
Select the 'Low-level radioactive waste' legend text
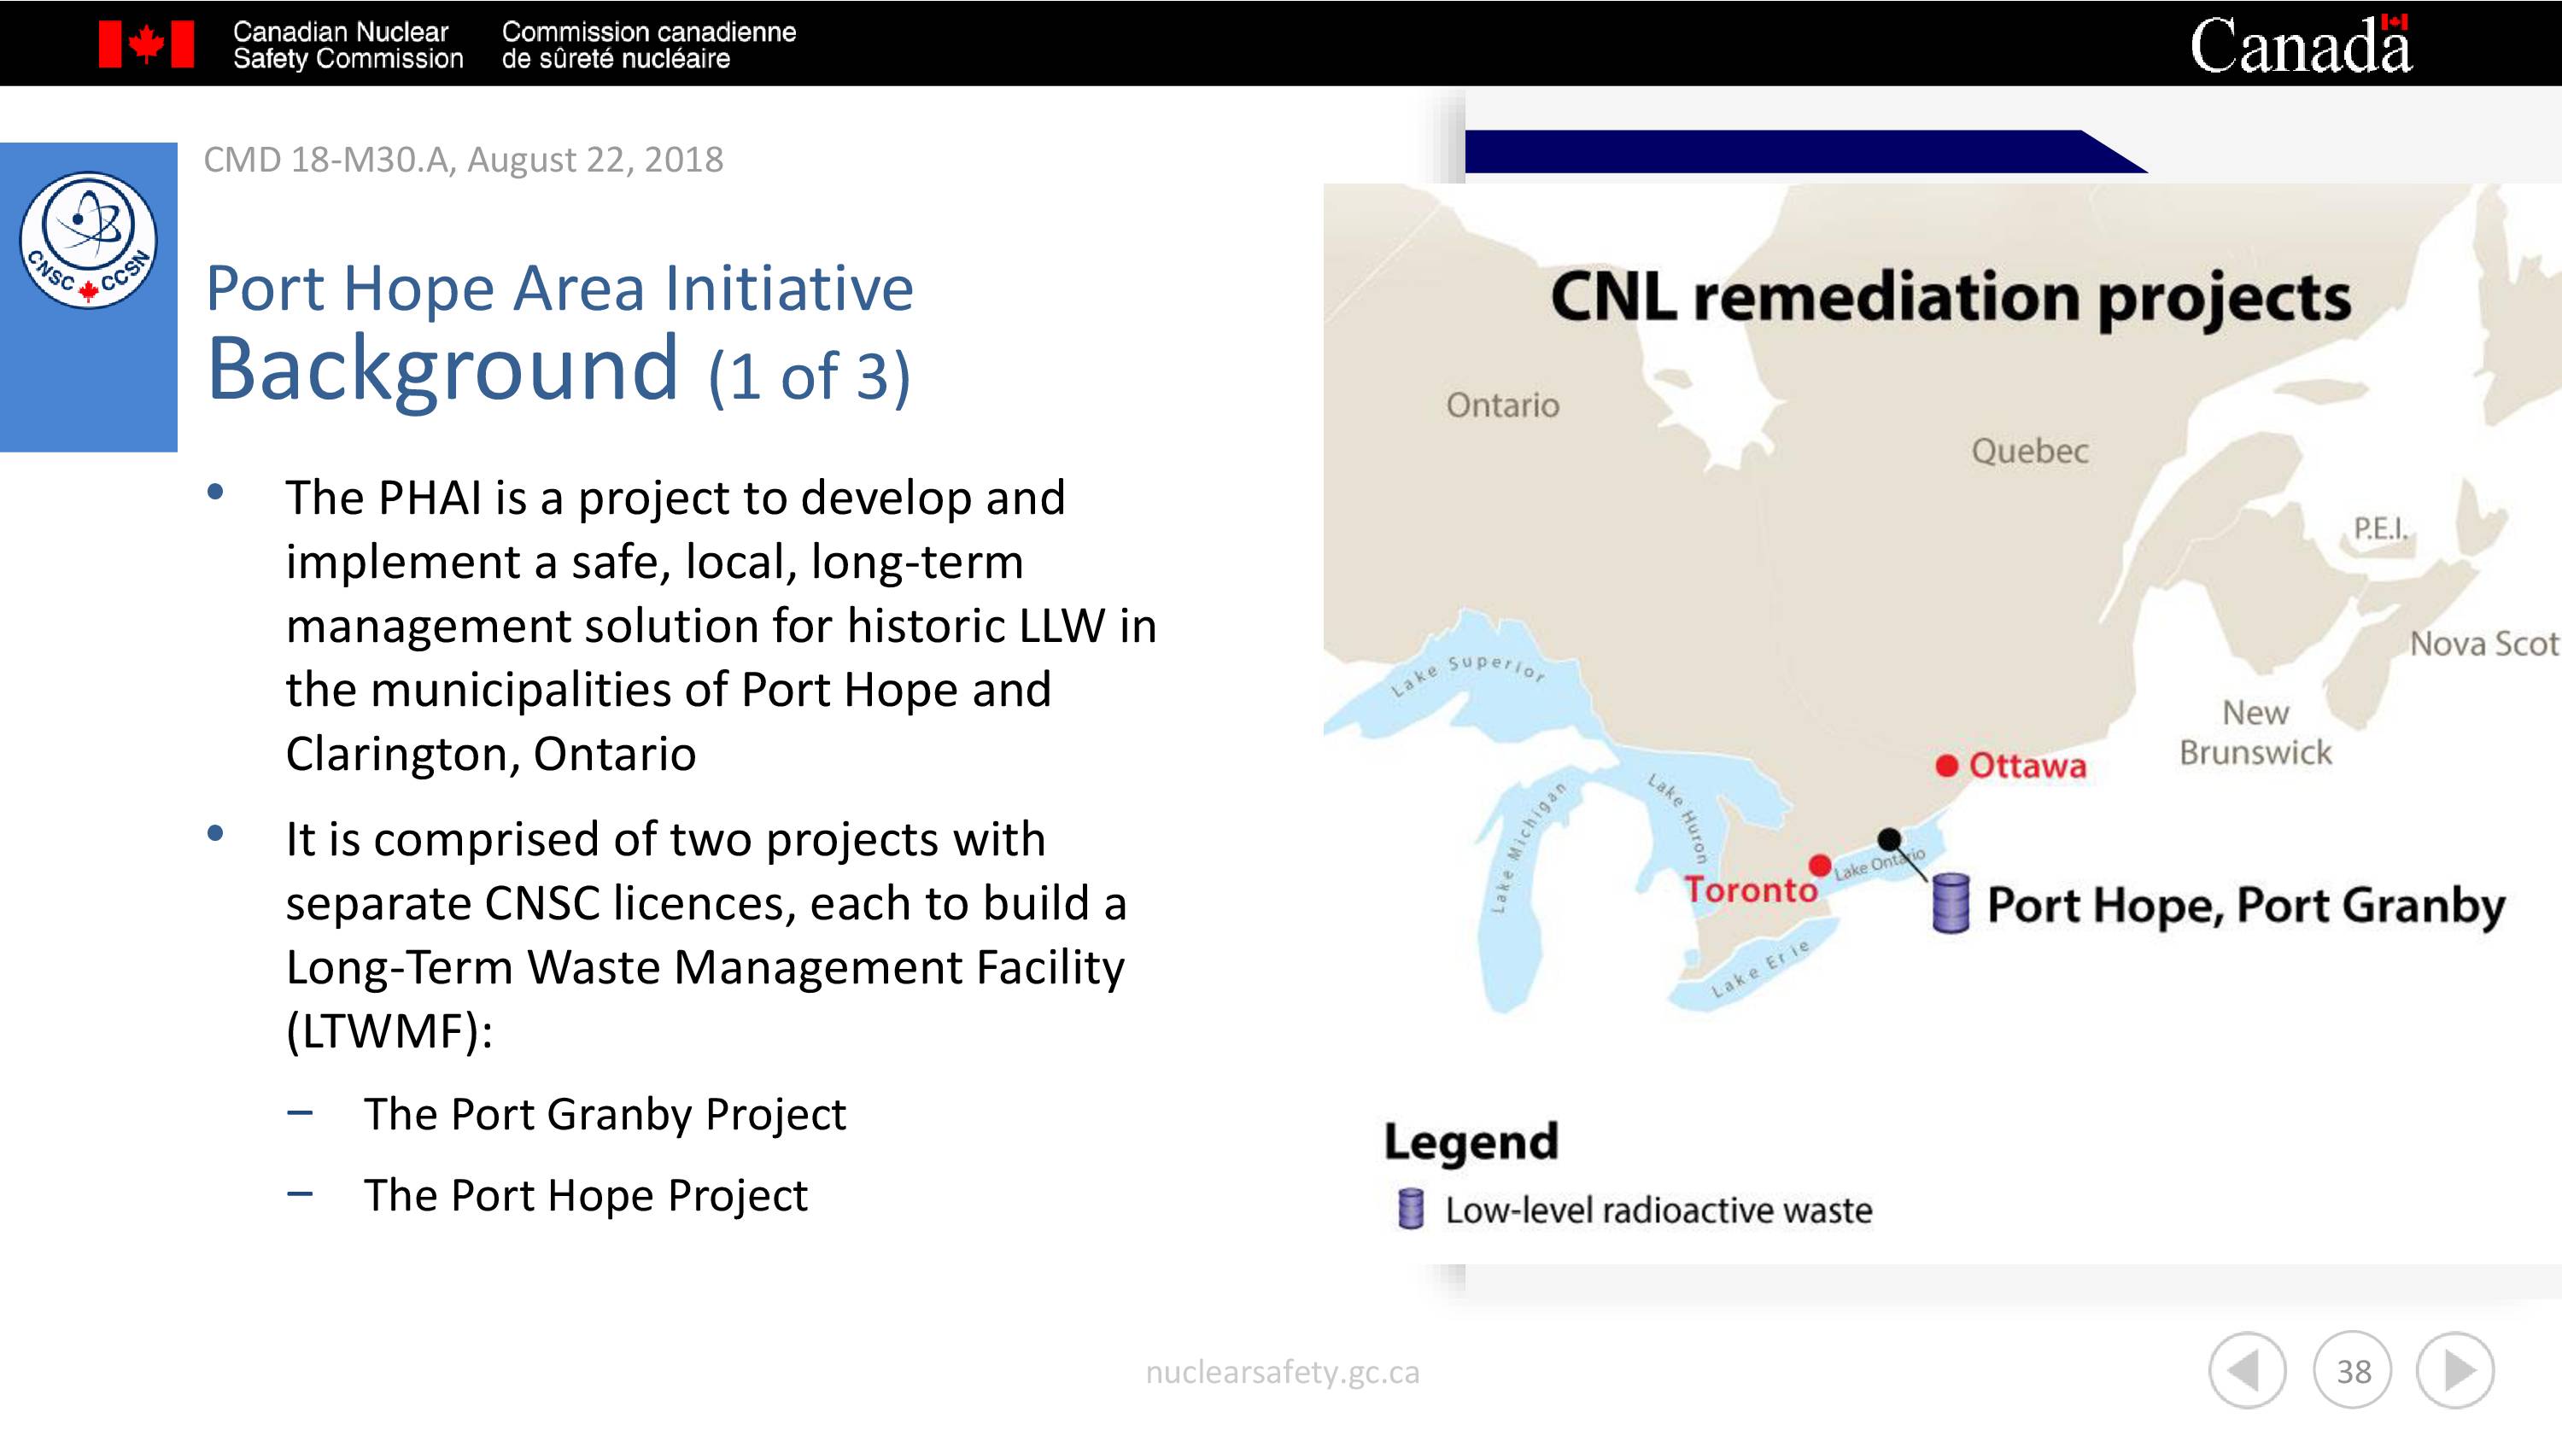(1659, 1211)
